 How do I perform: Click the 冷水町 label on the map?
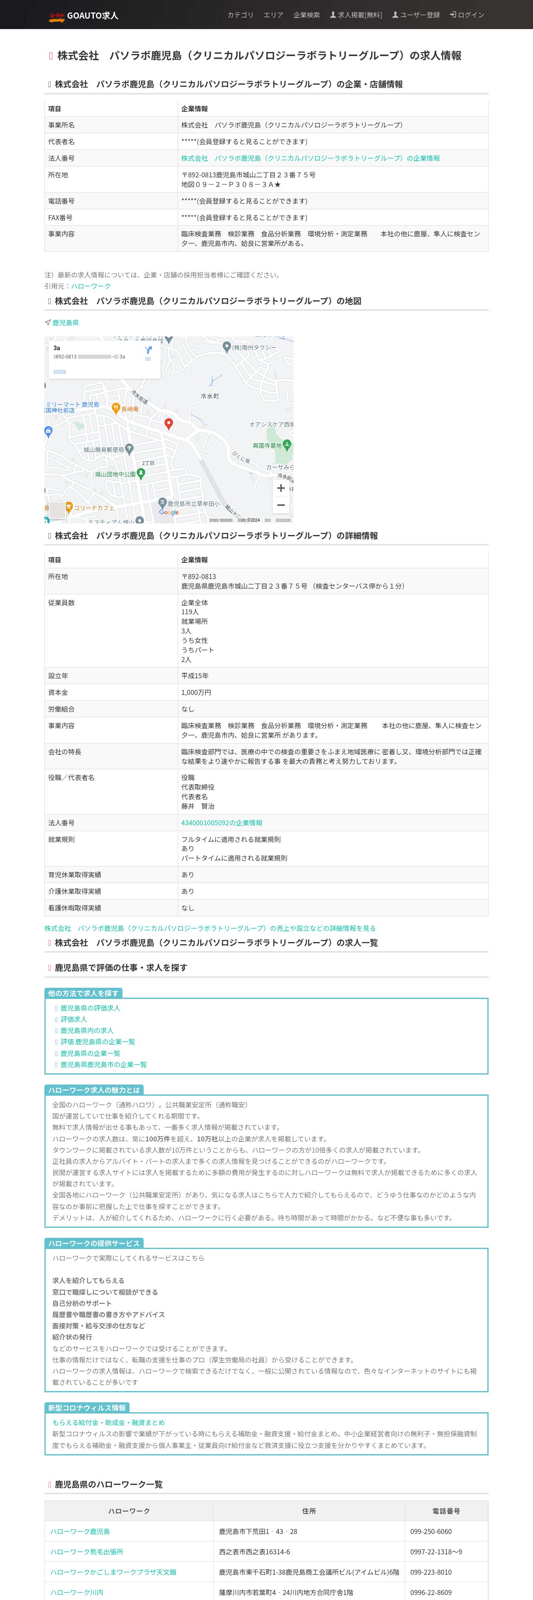pyautogui.click(x=210, y=396)
